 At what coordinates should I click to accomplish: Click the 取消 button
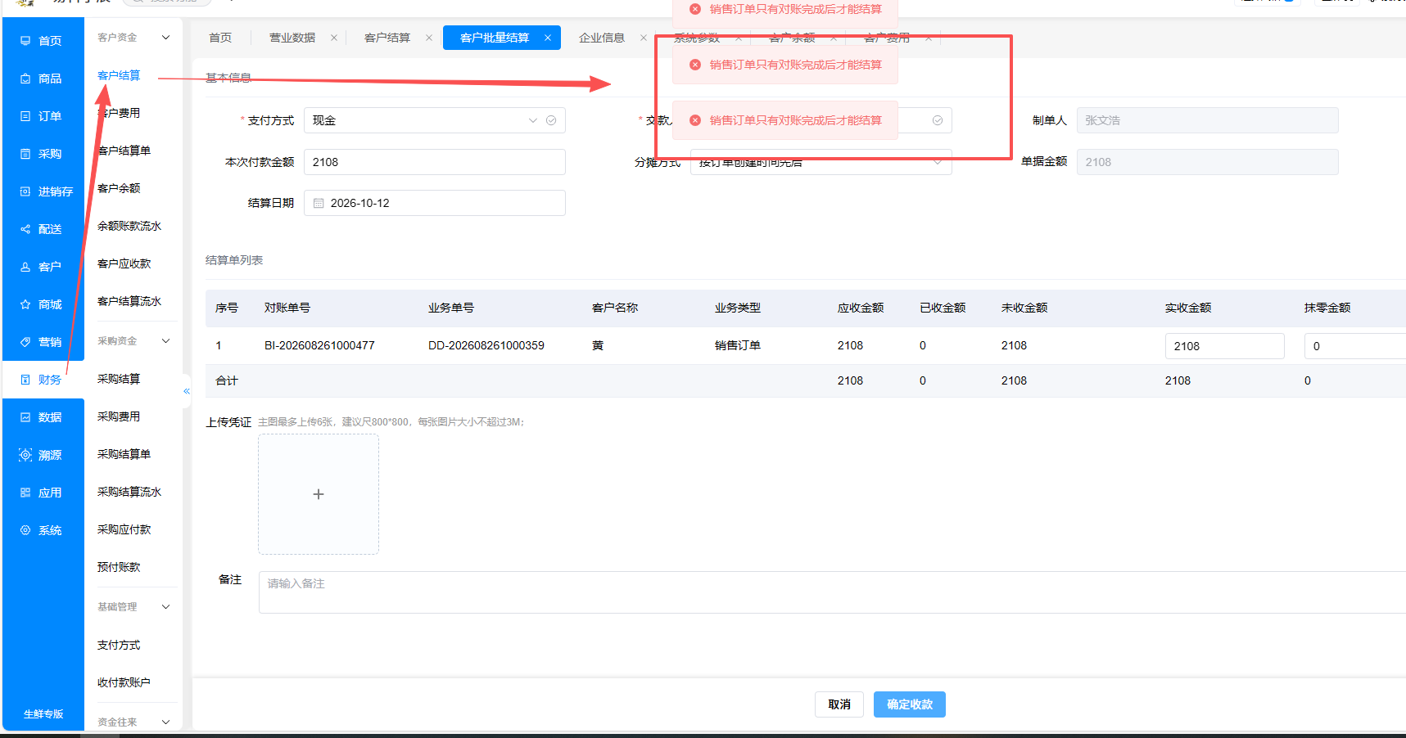[839, 704]
